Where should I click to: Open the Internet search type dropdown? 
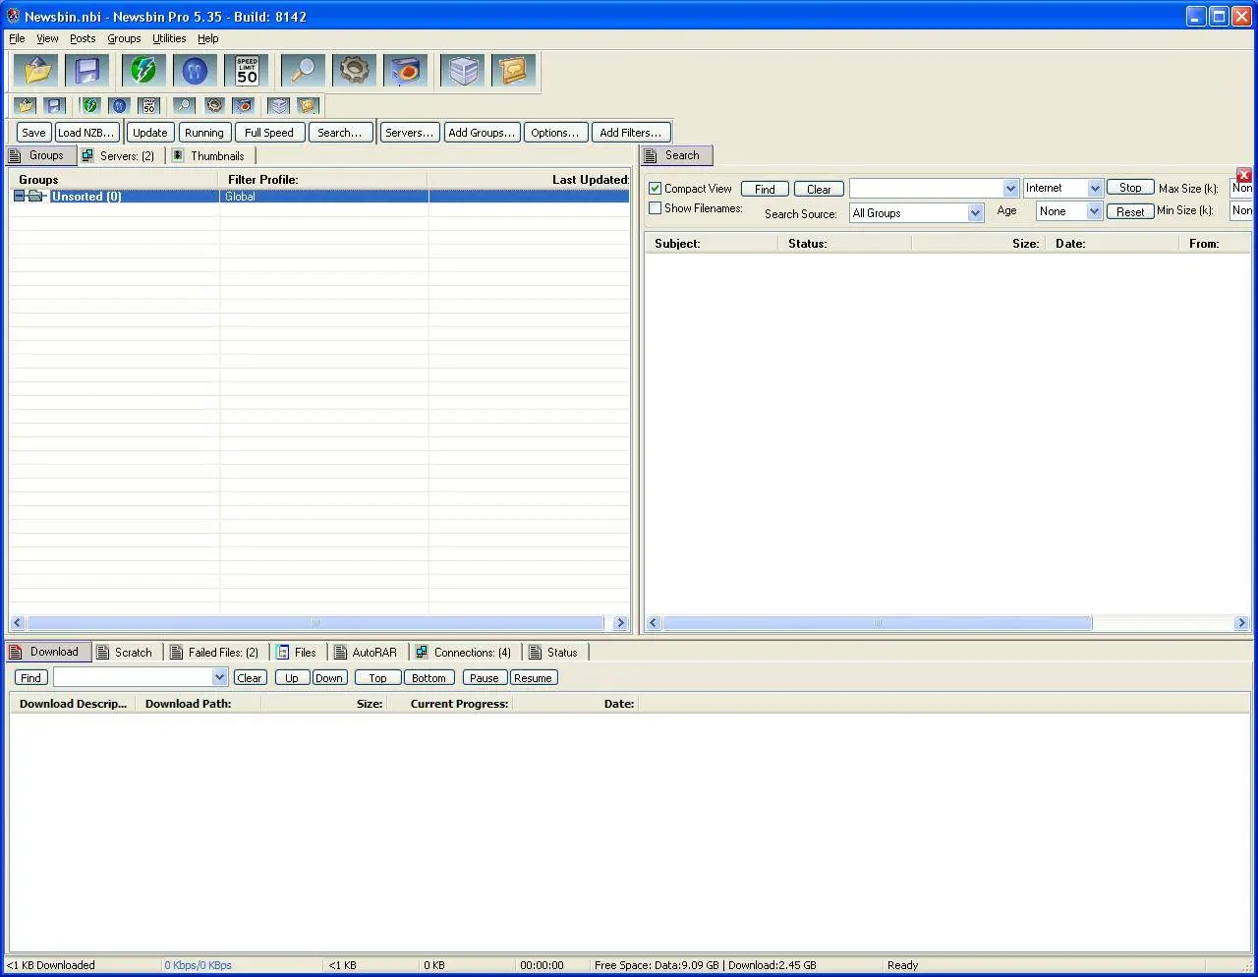tap(1095, 189)
